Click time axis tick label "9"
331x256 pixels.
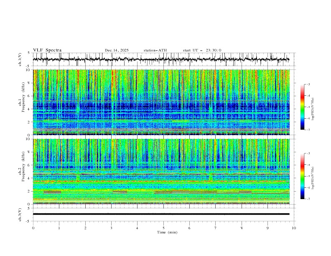click(267, 228)
